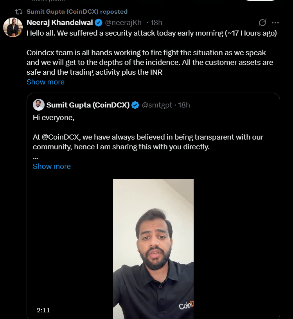Open Neeraj Khandelwal's profile via his name
This screenshot has height=319, width=293.
[59, 22]
